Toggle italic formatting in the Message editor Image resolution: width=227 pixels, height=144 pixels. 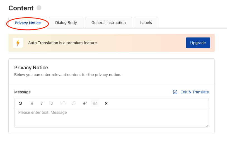[x=42, y=103]
